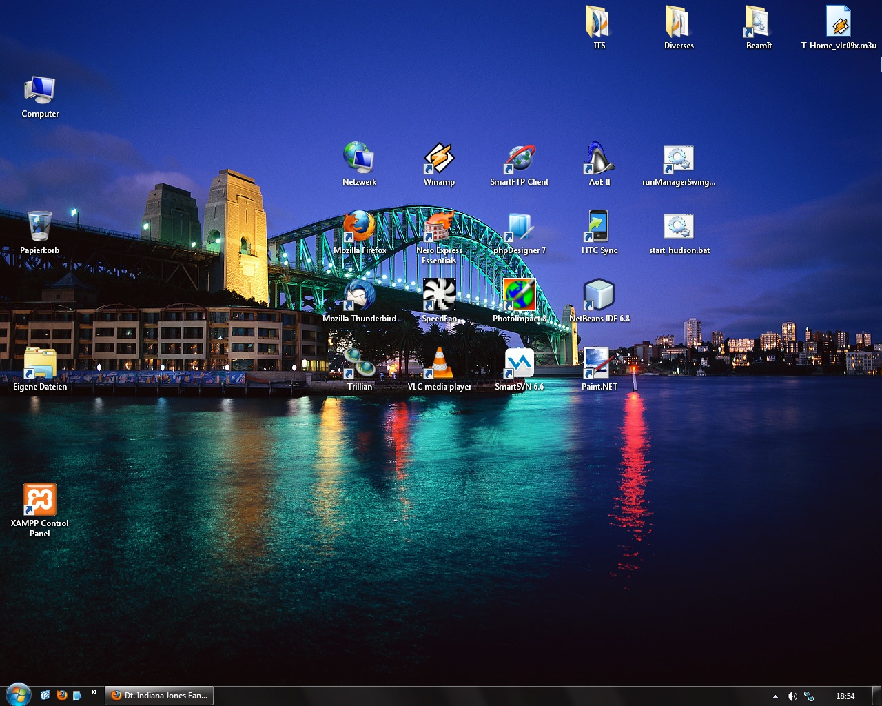Click the VLC media player icon

tap(439, 364)
